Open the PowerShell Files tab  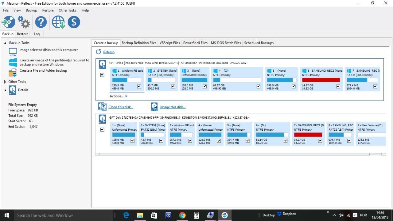pos(195,43)
